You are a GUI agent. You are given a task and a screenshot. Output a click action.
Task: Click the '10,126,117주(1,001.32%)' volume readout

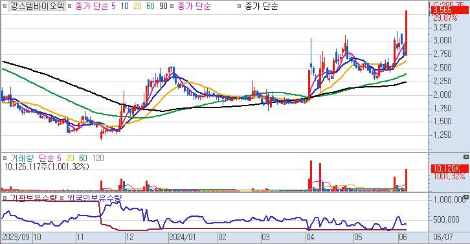click(47, 166)
